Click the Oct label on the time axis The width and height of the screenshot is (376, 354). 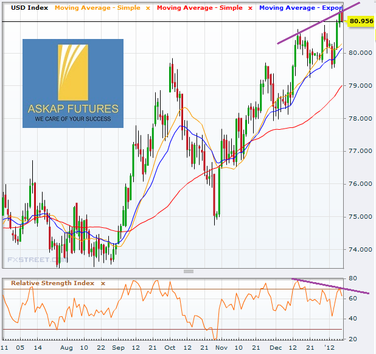tap(170, 347)
